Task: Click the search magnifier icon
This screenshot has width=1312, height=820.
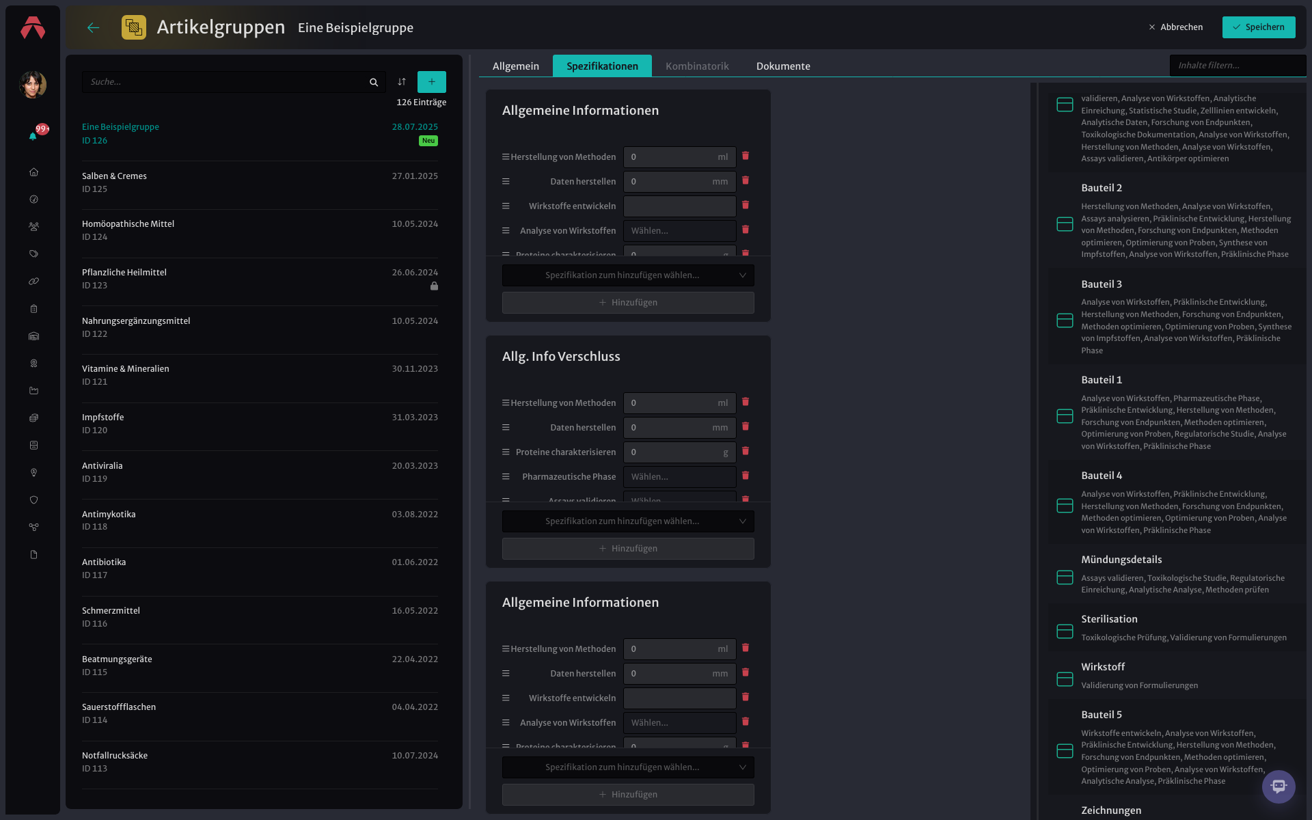Action: [374, 82]
